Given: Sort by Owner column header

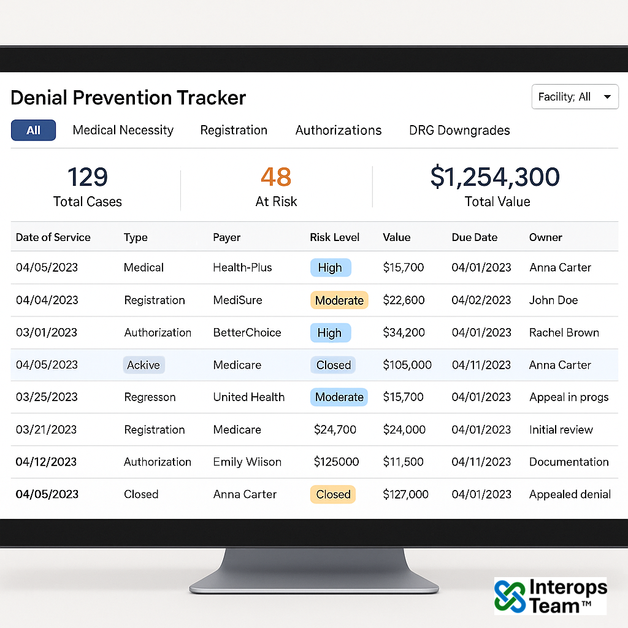Looking at the screenshot, I should pos(545,237).
